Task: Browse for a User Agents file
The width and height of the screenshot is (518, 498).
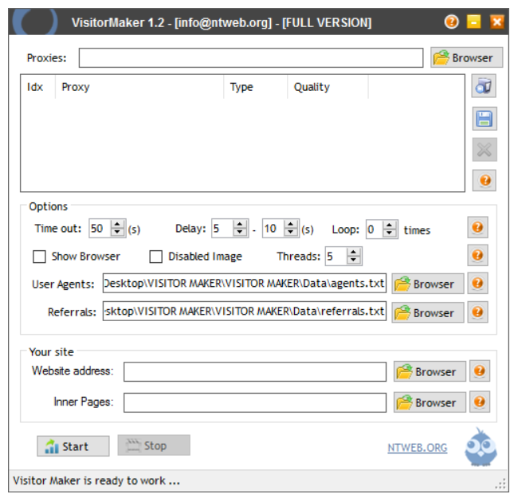Action: click(428, 284)
